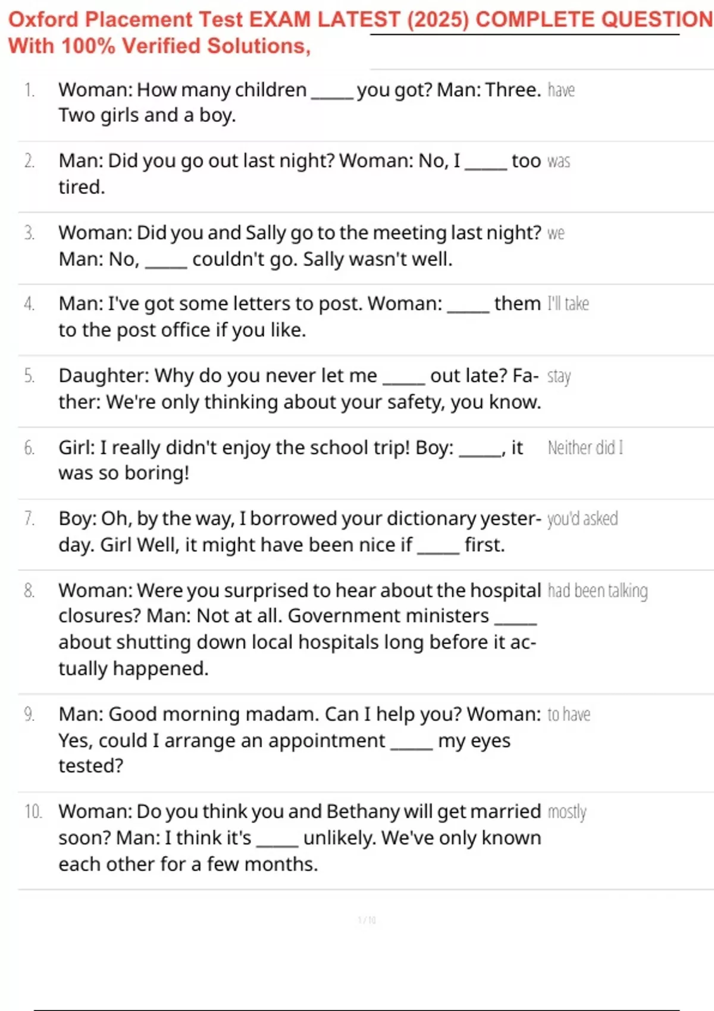Click the answer 'was' for question 2
714x1011 pixels.
559,161
